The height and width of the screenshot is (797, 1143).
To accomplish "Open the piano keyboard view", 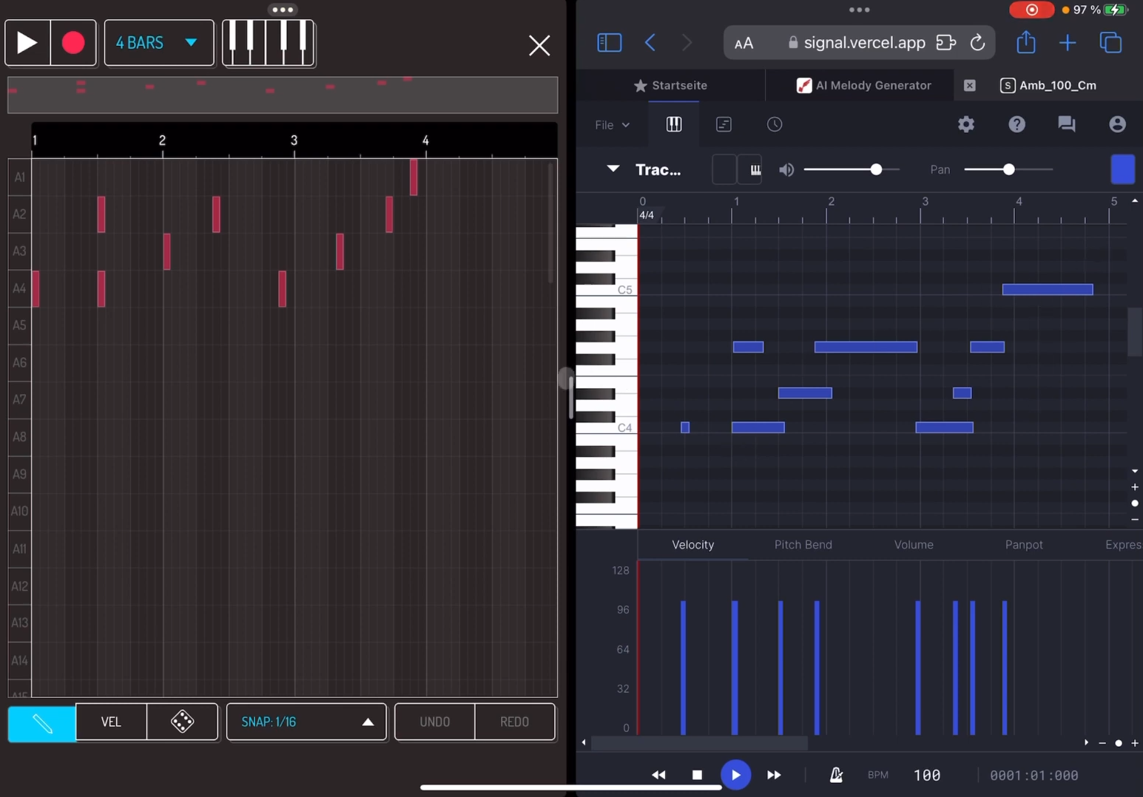I will 269,43.
